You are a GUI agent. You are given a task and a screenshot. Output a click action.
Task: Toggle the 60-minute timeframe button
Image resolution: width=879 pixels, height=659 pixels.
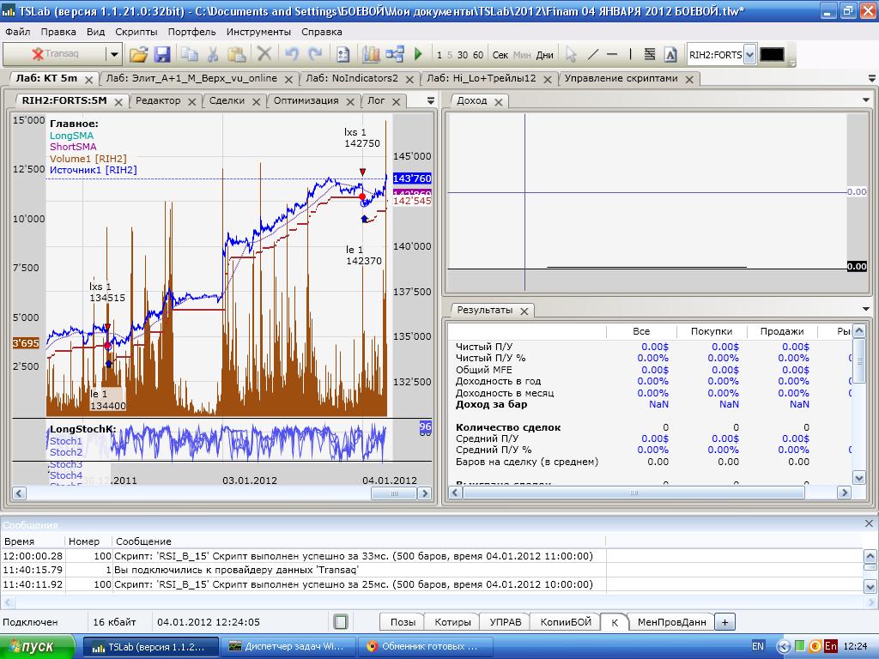tap(478, 55)
